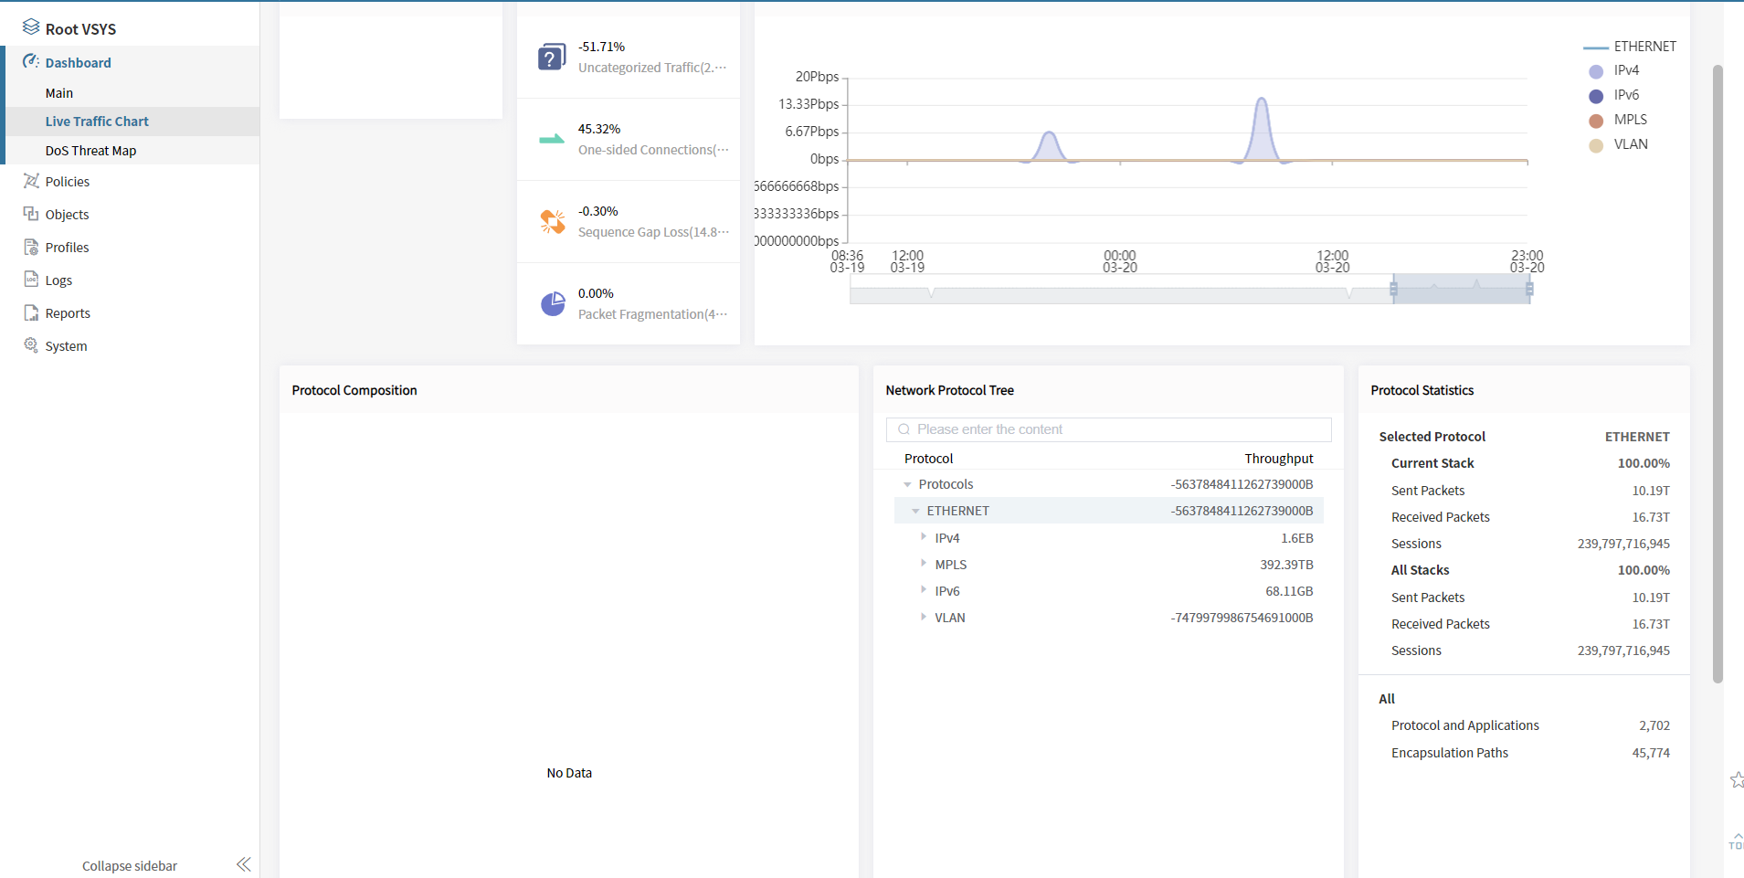Hide the MPLS series in legend
The image size is (1744, 878).
[1596, 121]
